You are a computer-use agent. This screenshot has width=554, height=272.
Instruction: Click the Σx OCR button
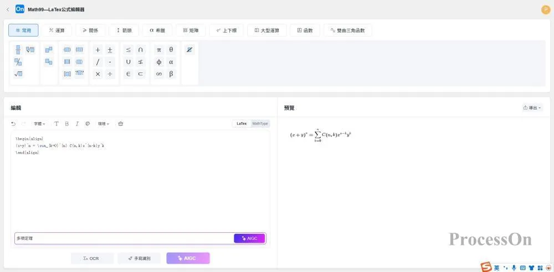pos(92,258)
